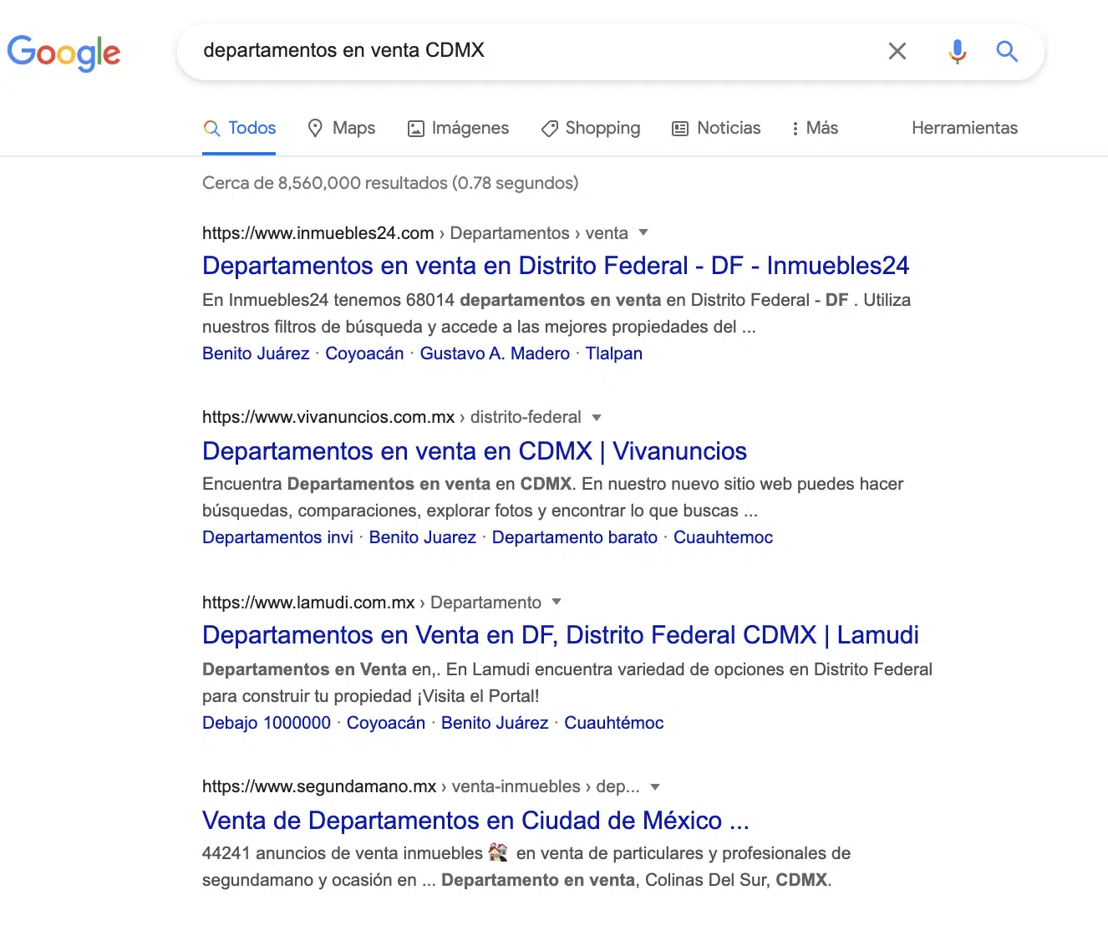Viewport: 1108px width, 941px height.
Task: Click Tlalpan sitelink
Action: (x=613, y=354)
